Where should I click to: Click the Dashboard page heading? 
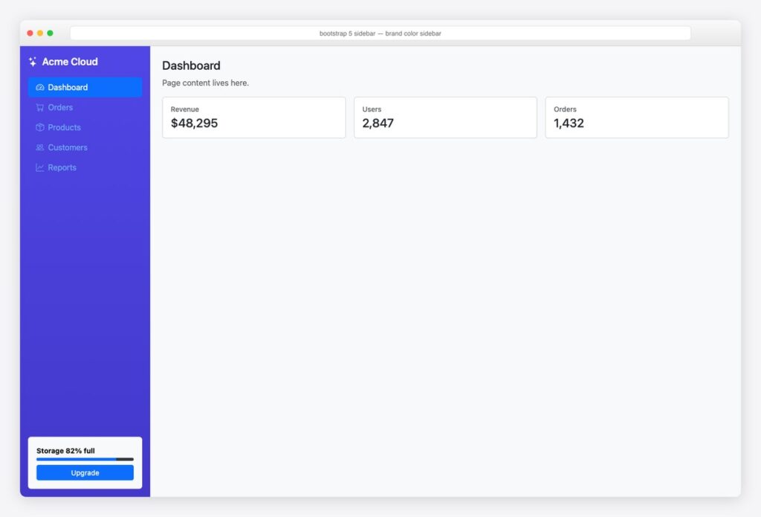[191, 65]
